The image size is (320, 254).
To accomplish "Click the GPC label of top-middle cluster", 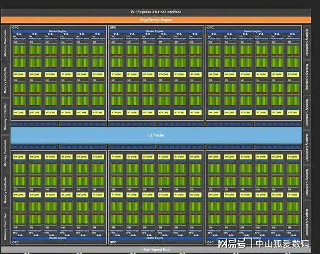I will click(113, 28).
